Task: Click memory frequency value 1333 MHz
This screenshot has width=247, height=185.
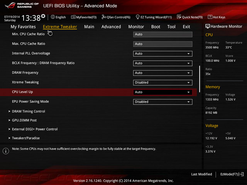Action: tap(212, 99)
